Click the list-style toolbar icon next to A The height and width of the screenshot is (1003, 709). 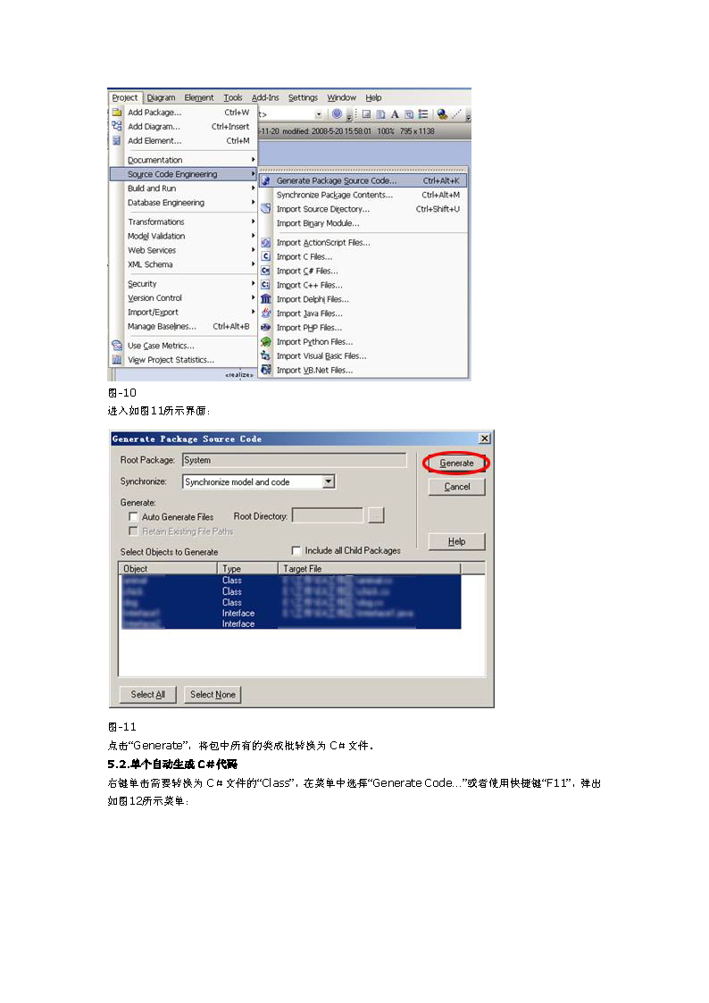(422, 114)
